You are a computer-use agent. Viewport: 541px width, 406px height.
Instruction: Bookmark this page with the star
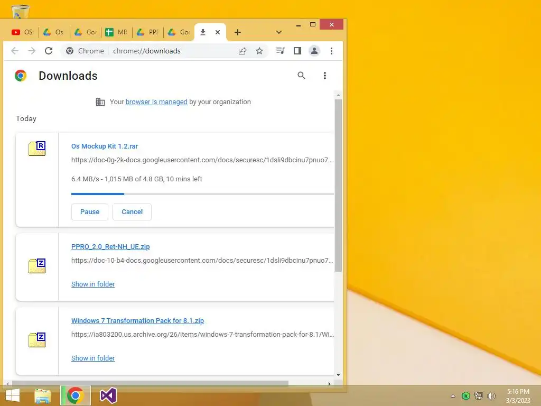tap(259, 51)
